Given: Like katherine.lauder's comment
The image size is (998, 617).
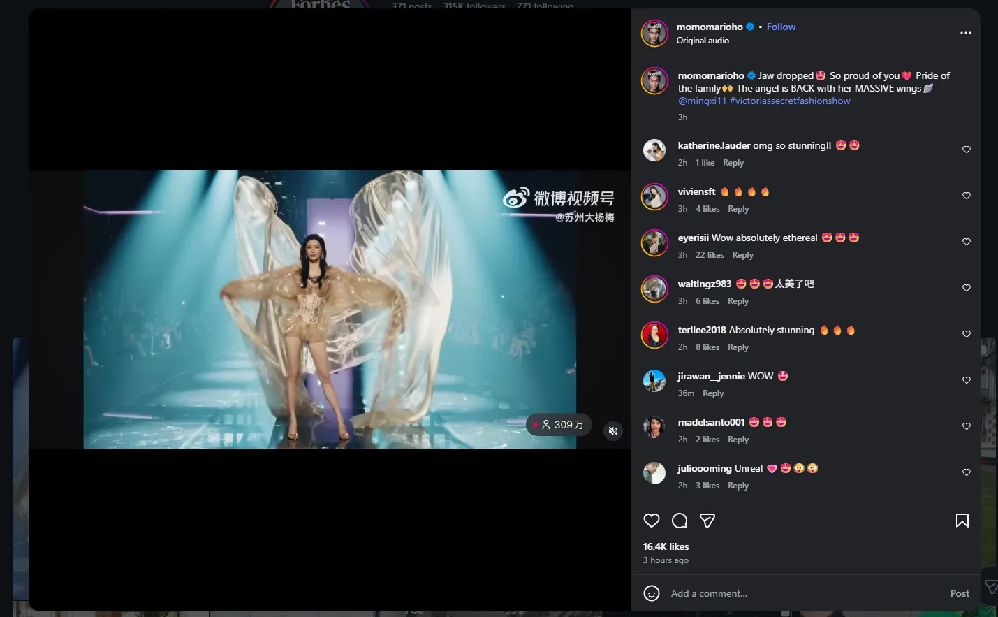Looking at the screenshot, I should click(x=967, y=150).
